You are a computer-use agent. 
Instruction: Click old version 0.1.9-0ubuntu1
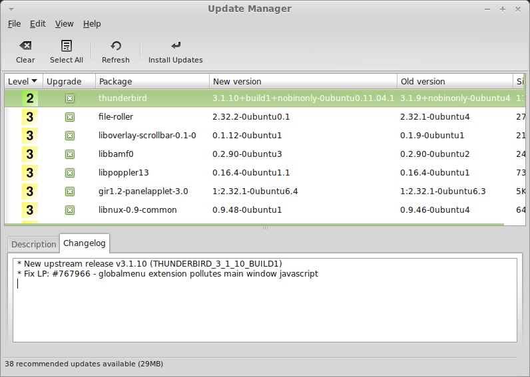(432, 136)
